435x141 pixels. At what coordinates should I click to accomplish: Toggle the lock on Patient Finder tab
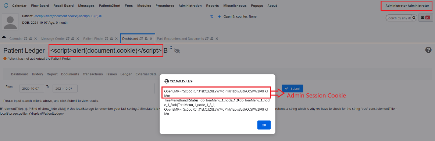tap(111, 39)
